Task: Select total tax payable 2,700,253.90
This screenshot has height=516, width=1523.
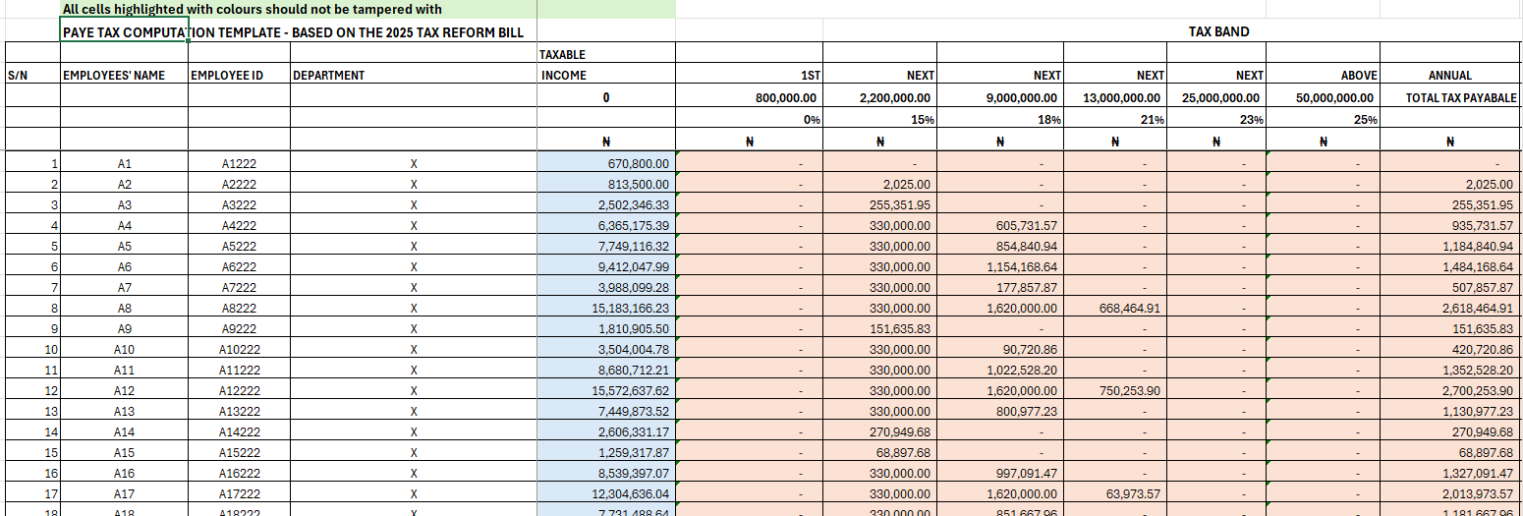Action: [1451, 390]
